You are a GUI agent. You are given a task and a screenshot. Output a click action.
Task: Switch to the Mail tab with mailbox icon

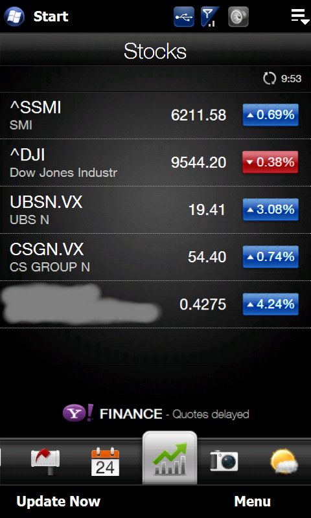pyautogui.click(x=45, y=461)
